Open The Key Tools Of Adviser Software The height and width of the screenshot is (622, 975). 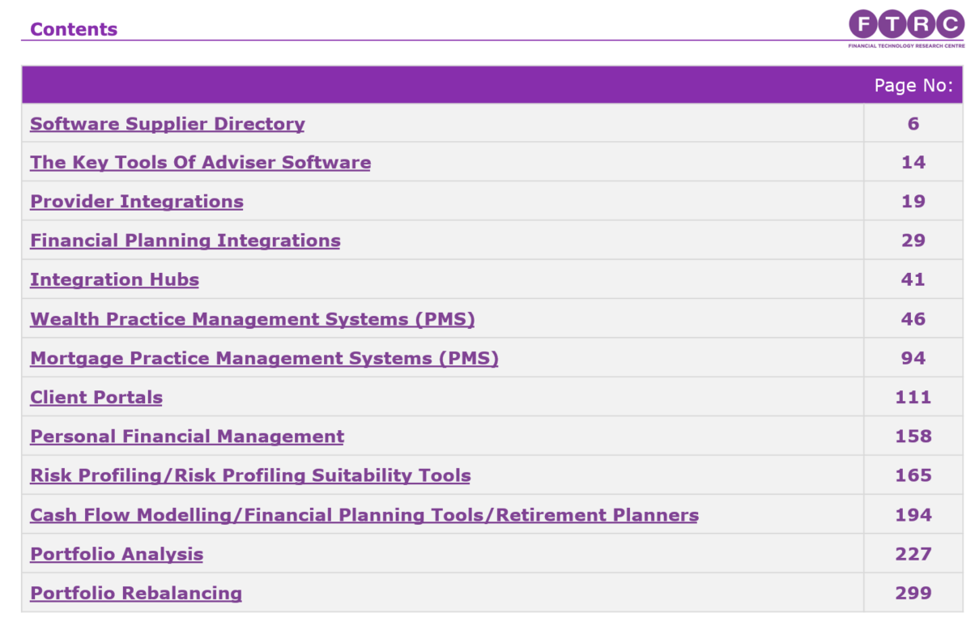pos(200,162)
